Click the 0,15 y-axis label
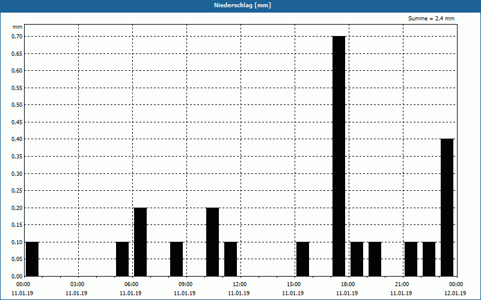This screenshot has width=481, height=300. 17,225
